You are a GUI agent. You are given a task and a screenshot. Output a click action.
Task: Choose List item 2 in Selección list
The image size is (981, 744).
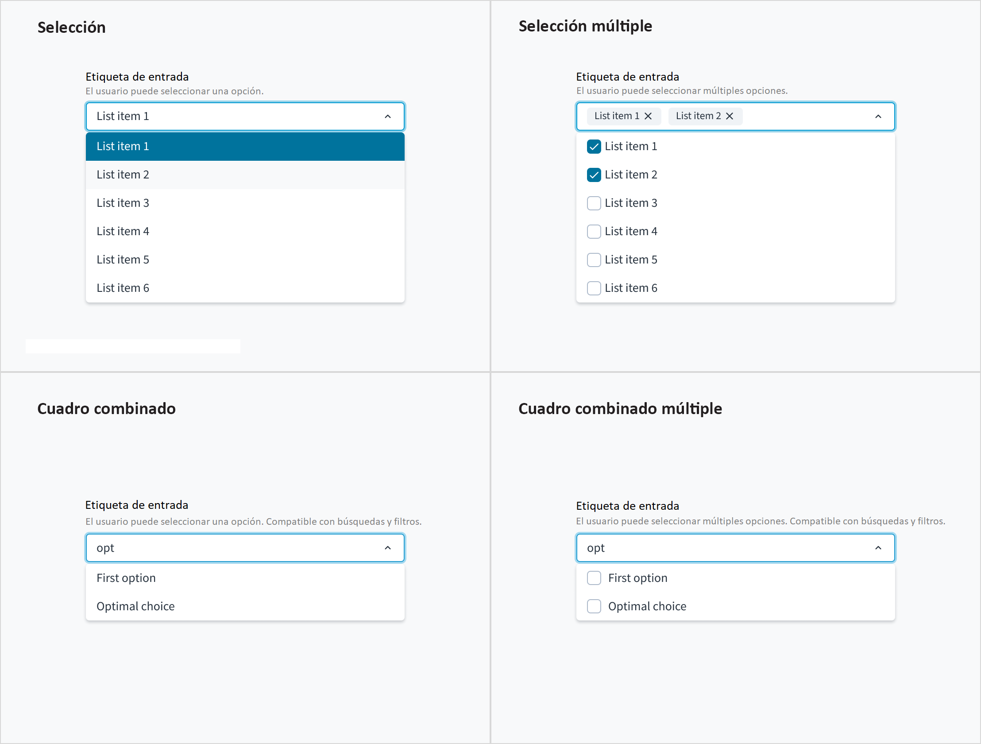tap(245, 175)
